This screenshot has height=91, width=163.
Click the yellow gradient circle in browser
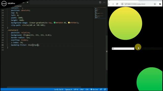point(126,23)
